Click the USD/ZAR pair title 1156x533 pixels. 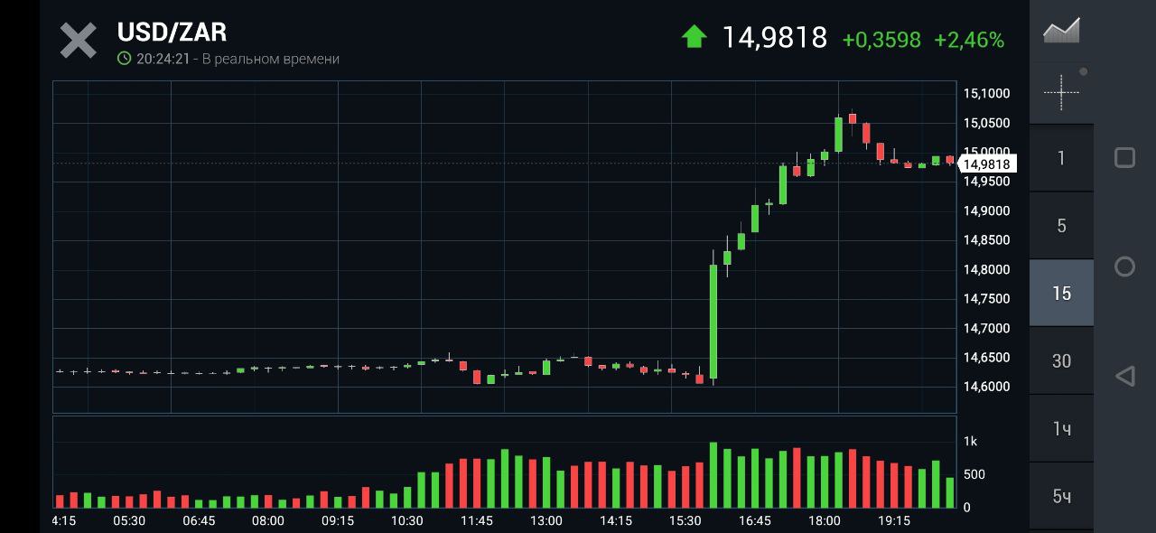click(172, 33)
